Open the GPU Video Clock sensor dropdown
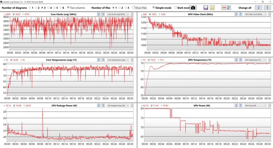273x148 pixels. point(255,14)
